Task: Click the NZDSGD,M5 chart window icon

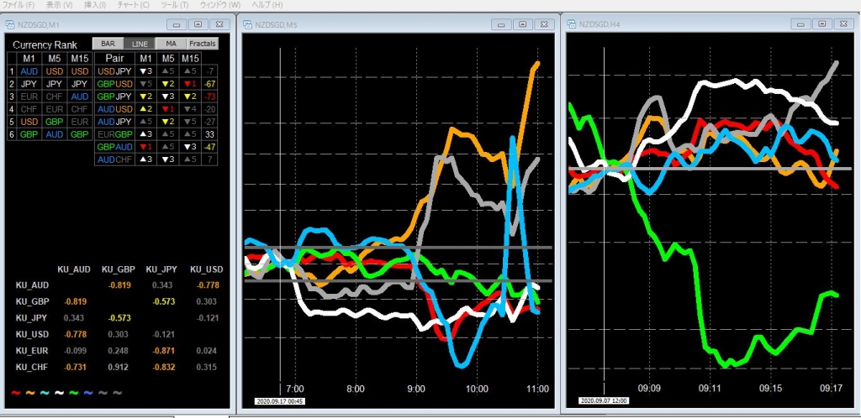Action: click(x=249, y=24)
